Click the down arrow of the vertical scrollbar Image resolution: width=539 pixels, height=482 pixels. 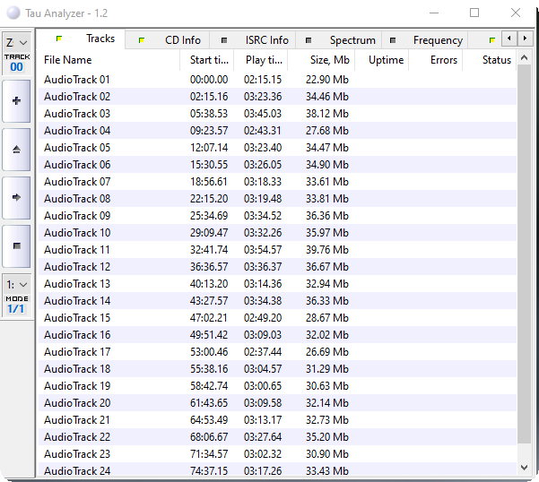pyautogui.click(x=525, y=467)
